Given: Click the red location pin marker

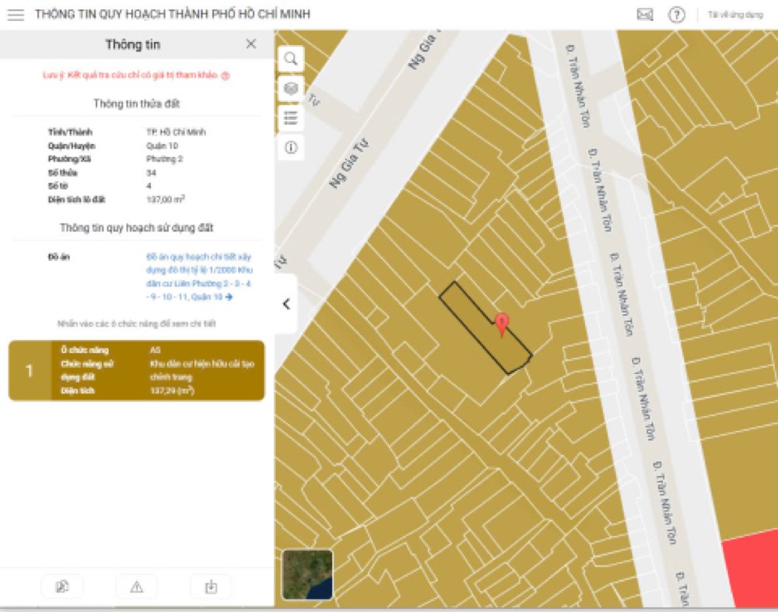Looking at the screenshot, I should coord(502,324).
